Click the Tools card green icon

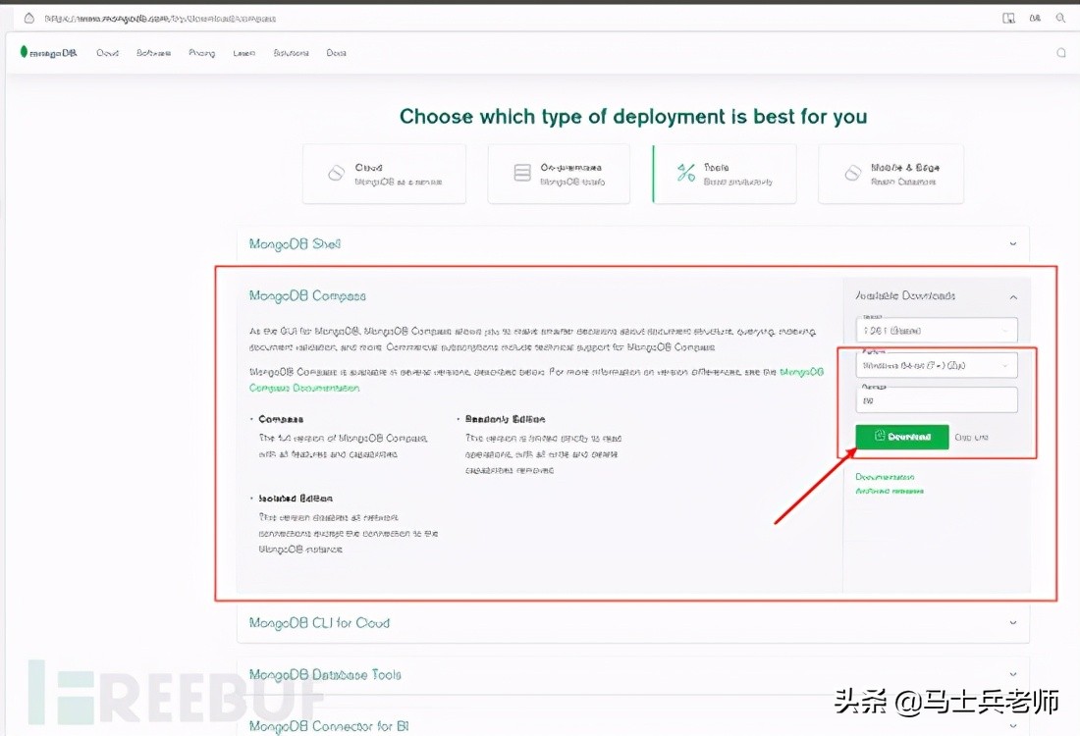[x=686, y=173]
